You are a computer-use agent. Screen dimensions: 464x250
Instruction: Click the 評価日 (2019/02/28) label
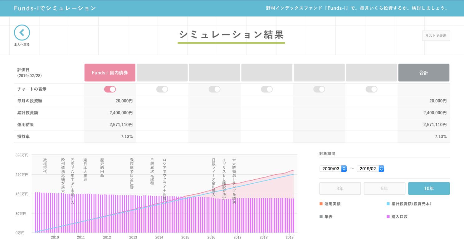pyautogui.click(x=29, y=73)
